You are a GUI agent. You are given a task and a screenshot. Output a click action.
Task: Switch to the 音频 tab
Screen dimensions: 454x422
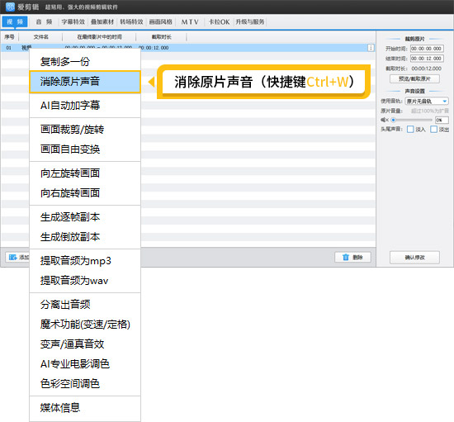click(45, 21)
